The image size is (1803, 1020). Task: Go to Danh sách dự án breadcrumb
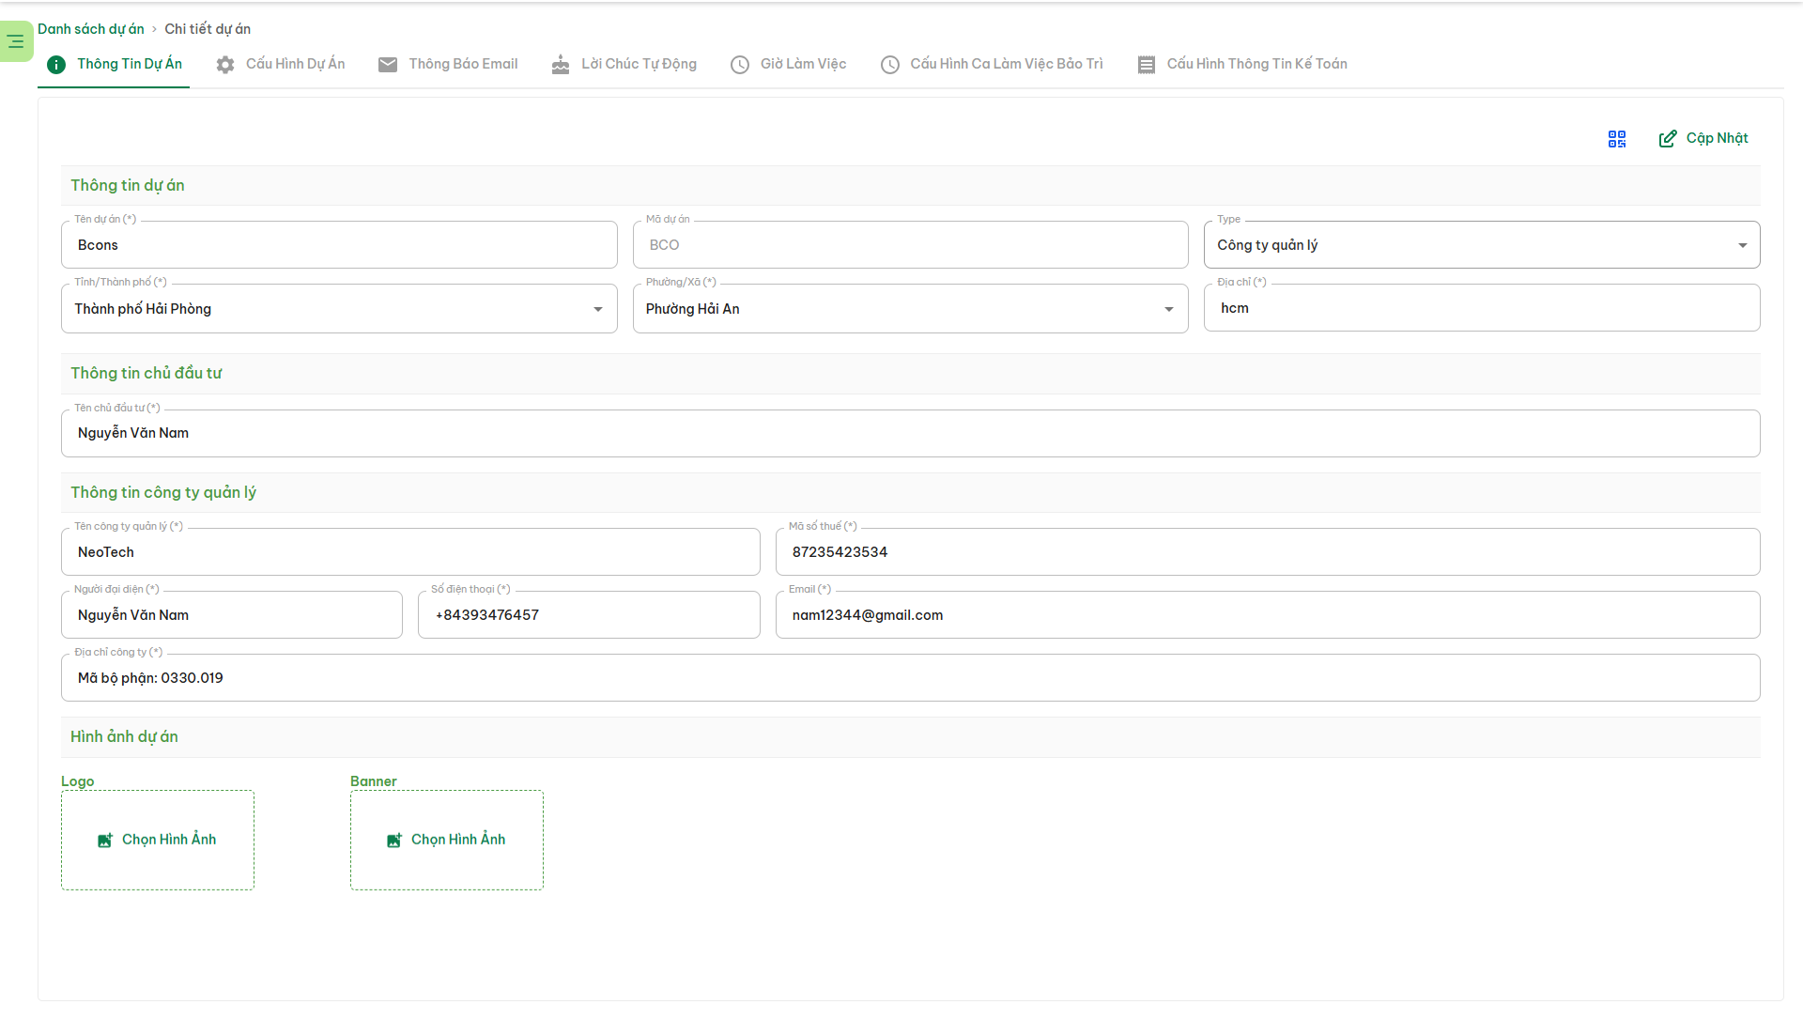91,29
